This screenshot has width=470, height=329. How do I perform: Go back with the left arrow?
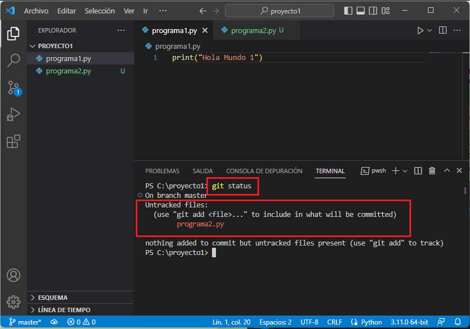tap(203, 11)
